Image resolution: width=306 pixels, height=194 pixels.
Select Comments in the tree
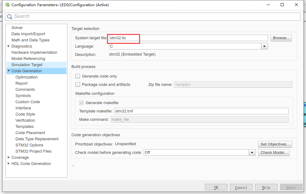point(25,90)
